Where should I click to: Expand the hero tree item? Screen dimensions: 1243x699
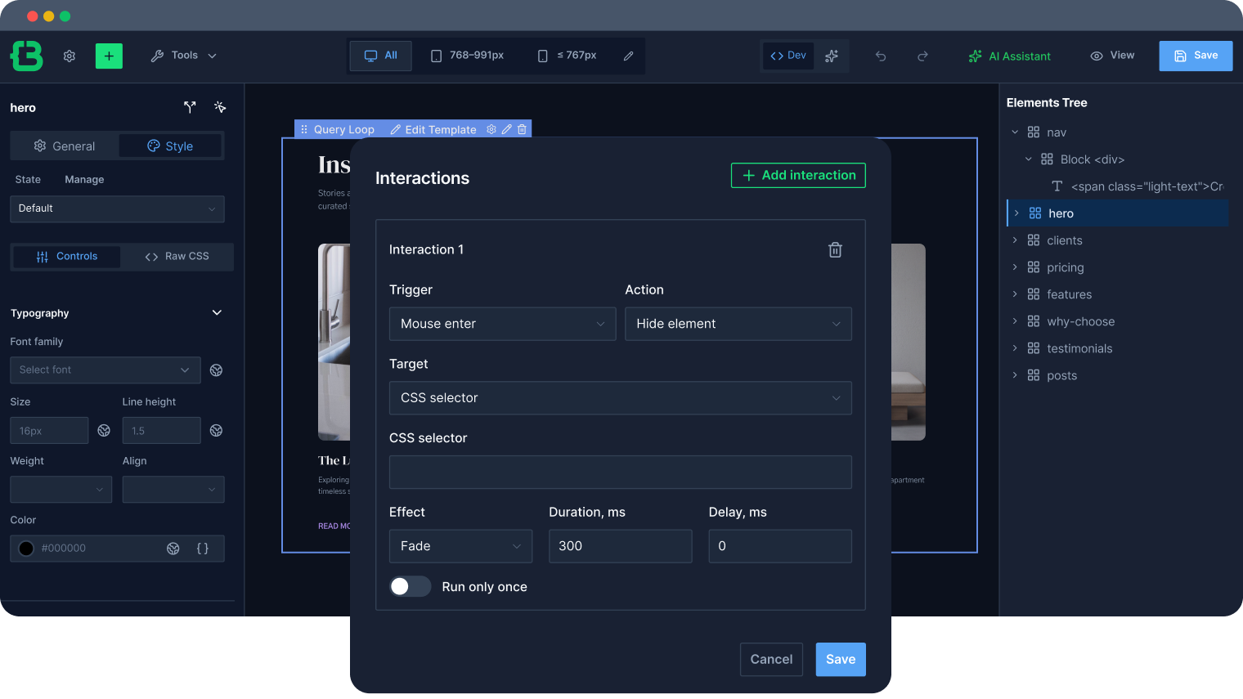[x=1016, y=213]
